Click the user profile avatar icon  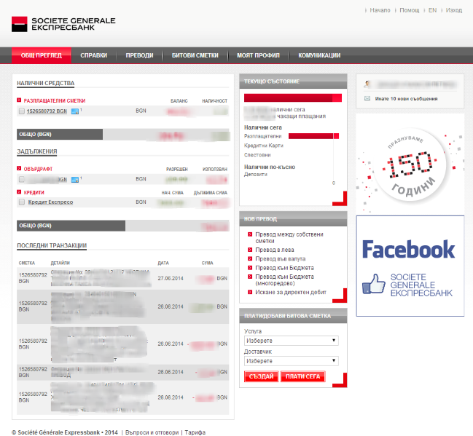pos(370,84)
